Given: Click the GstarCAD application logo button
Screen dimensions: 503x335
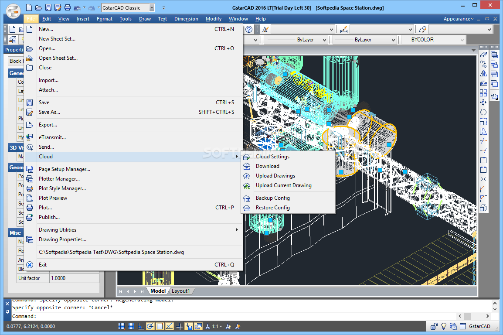Looking at the screenshot, I should [x=13, y=12].
